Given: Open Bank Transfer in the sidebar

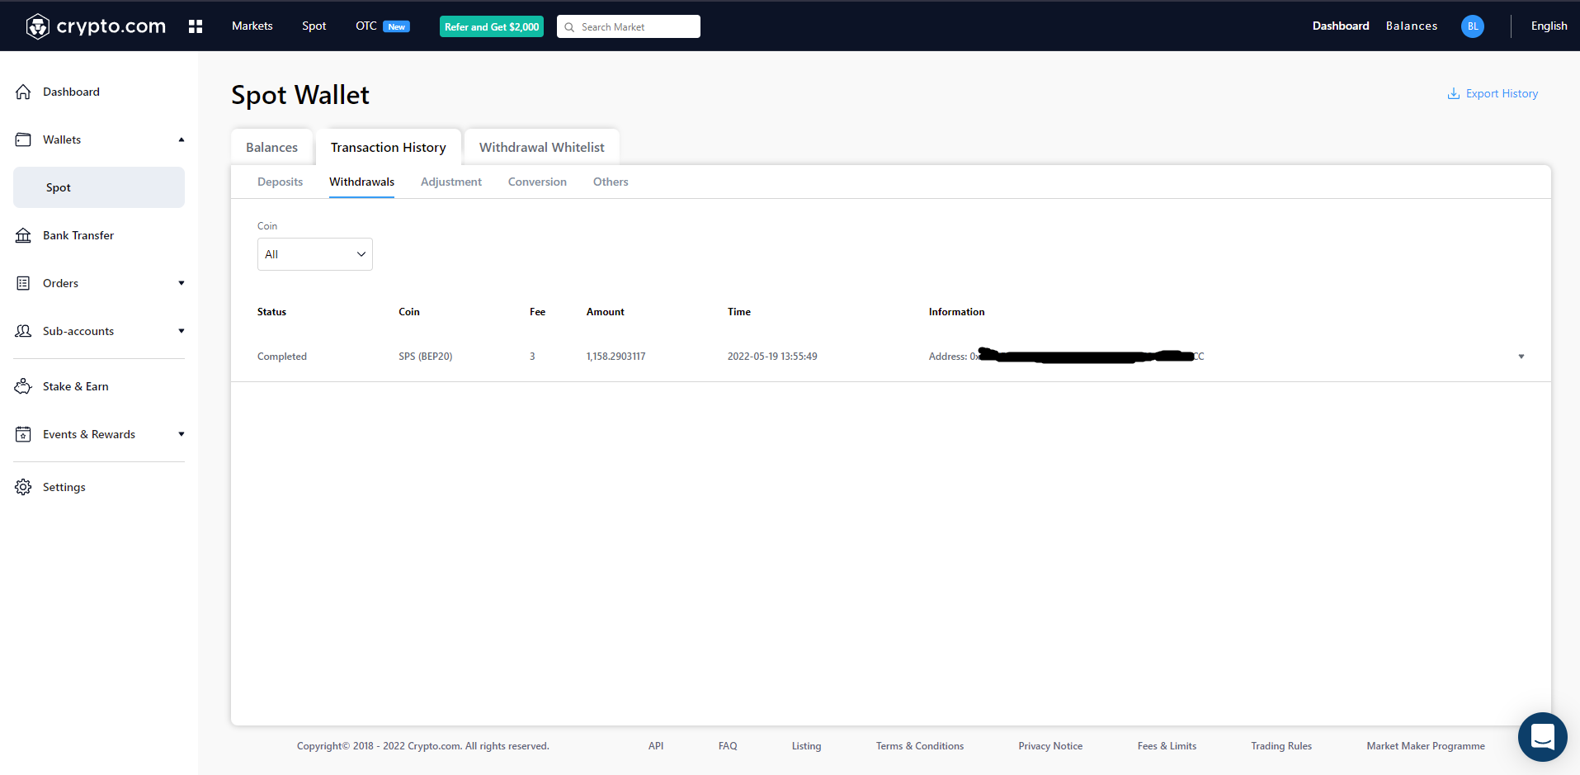Looking at the screenshot, I should pyautogui.click(x=78, y=235).
